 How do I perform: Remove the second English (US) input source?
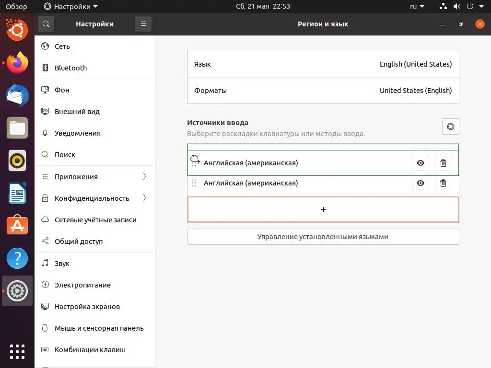click(443, 183)
